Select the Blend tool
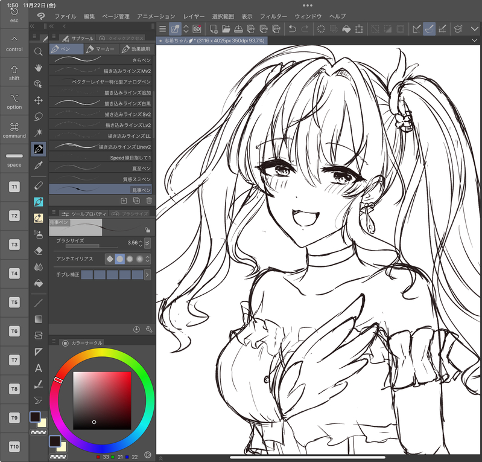Image resolution: width=482 pixels, height=462 pixels. pos(39,267)
